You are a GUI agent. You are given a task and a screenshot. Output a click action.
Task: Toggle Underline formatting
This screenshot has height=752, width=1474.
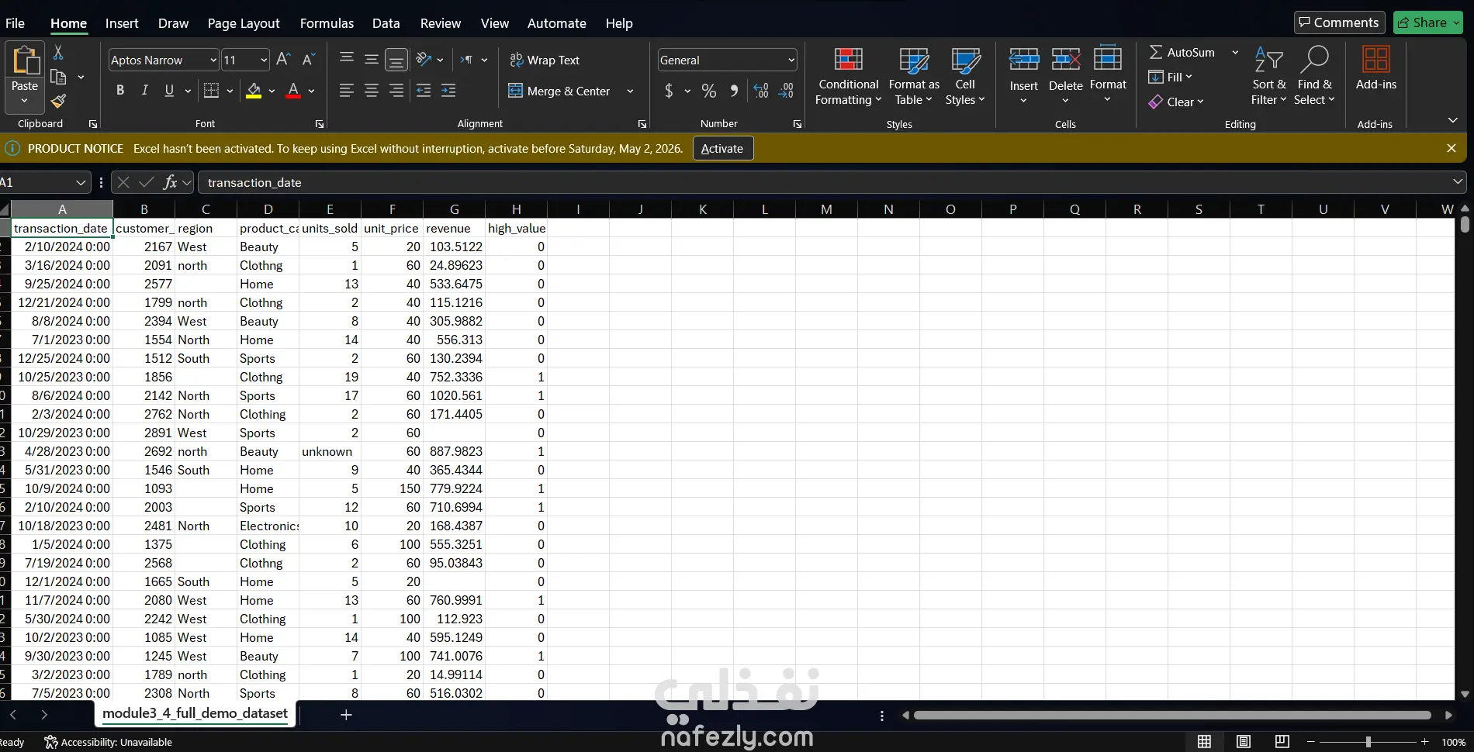(x=169, y=91)
